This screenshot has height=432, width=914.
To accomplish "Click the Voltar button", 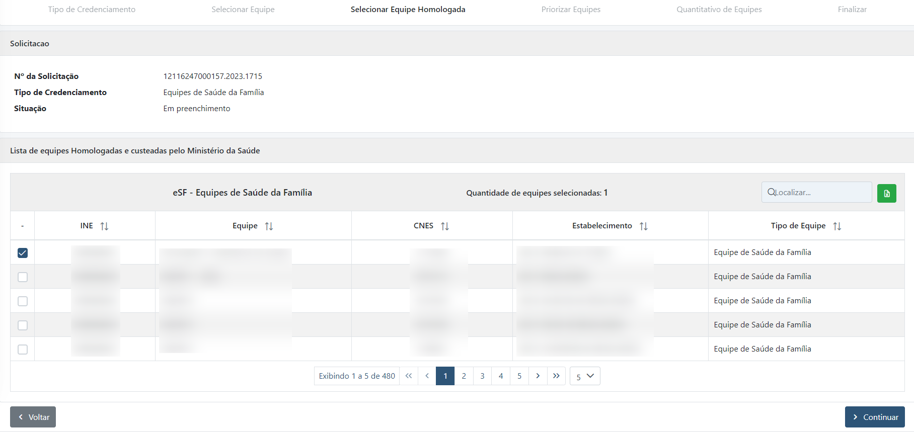I will pos(33,417).
